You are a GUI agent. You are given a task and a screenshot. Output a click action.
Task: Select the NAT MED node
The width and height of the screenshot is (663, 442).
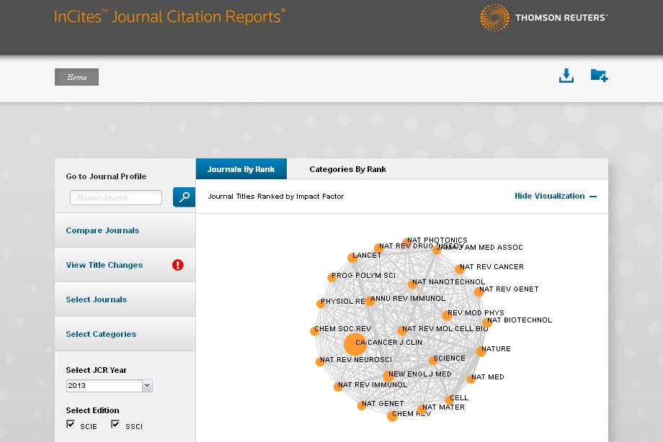pyautogui.click(x=471, y=379)
